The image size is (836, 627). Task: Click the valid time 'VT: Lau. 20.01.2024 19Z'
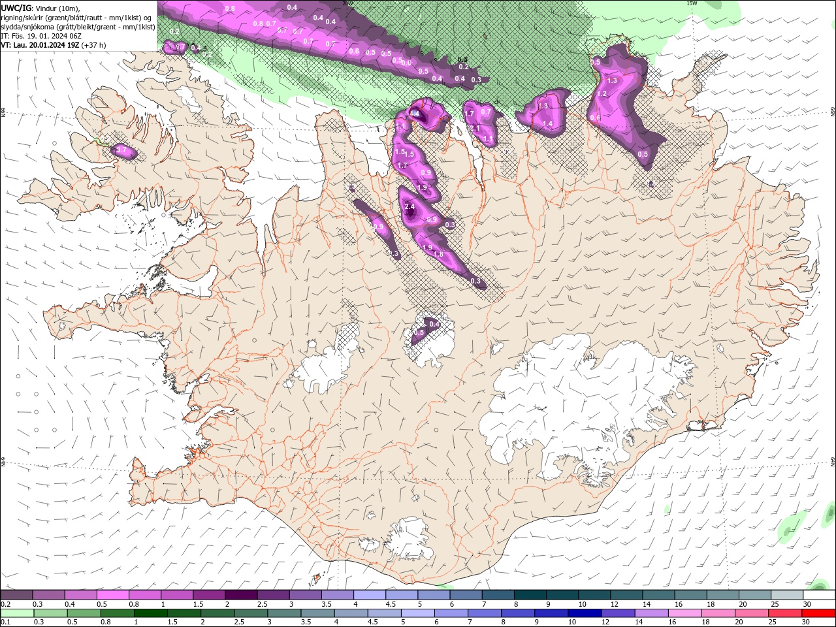click(40, 45)
